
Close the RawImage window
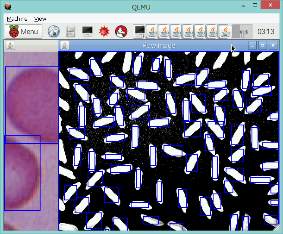[x=272, y=45]
